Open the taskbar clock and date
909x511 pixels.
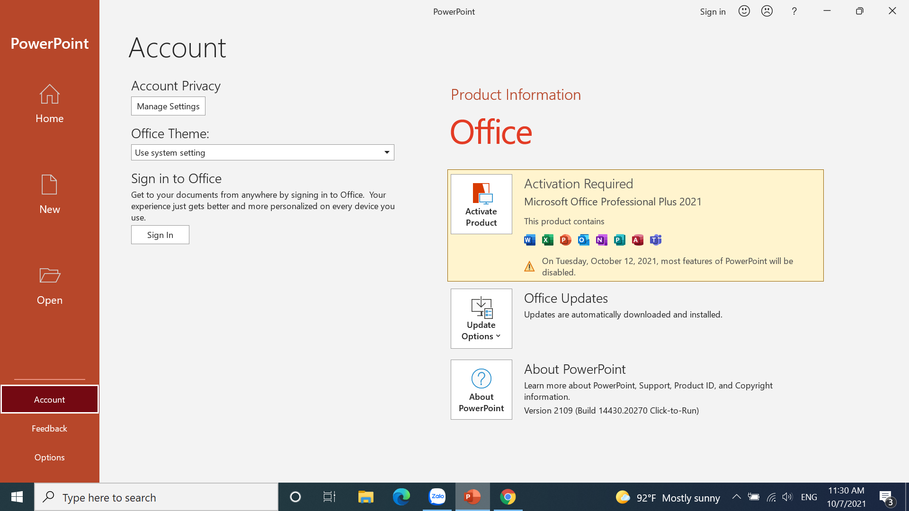847,497
